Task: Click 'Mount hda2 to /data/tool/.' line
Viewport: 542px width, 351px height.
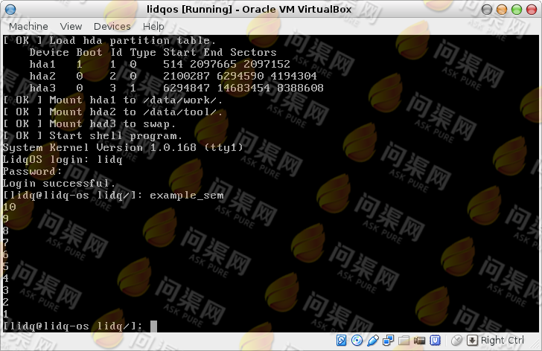Action: (112, 112)
